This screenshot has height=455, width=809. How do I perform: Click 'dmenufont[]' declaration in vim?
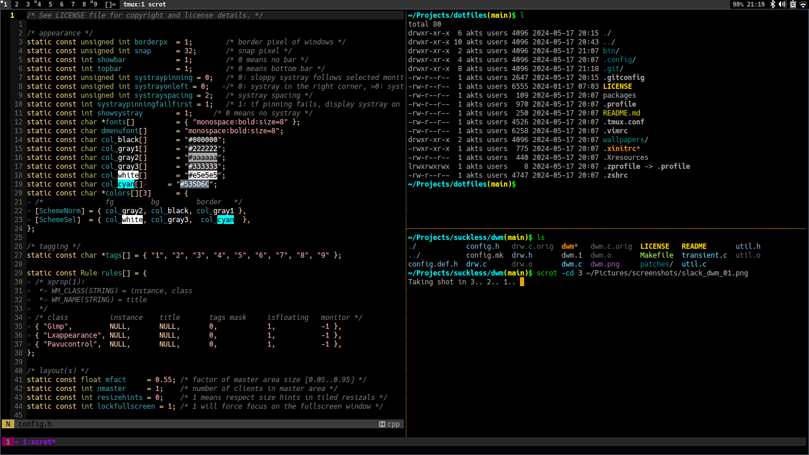tap(124, 131)
